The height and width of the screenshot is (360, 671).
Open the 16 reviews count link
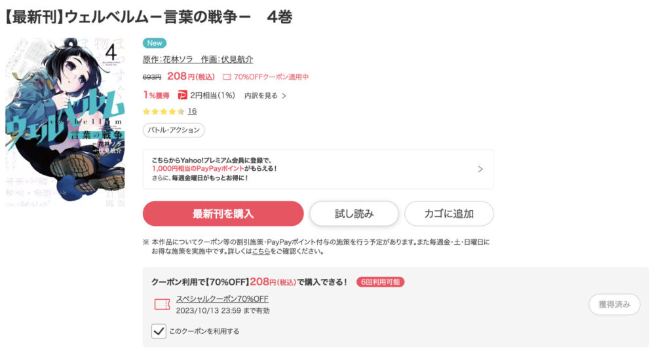pyautogui.click(x=192, y=111)
